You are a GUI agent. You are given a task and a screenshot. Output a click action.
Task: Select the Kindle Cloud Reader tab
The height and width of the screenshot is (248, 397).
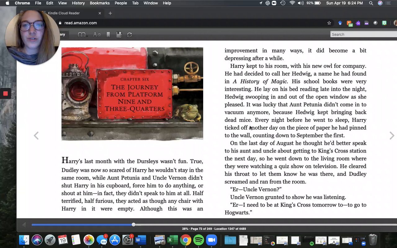click(71, 13)
